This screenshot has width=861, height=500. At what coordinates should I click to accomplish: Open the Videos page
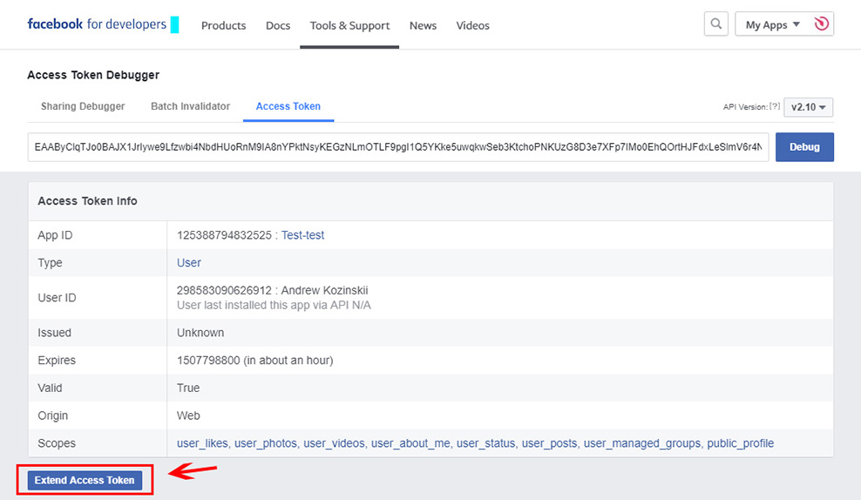pos(473,26)
